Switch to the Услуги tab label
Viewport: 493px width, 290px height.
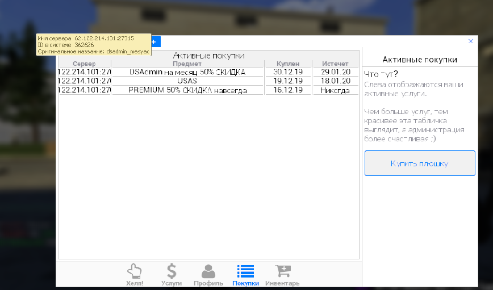tap(171, 283)
